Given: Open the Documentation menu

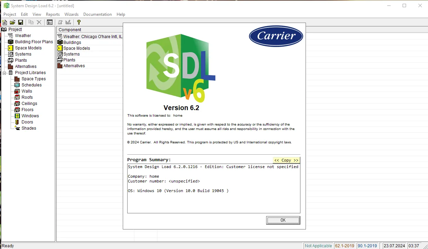Looking at the screenshot, I should (97, 14).
